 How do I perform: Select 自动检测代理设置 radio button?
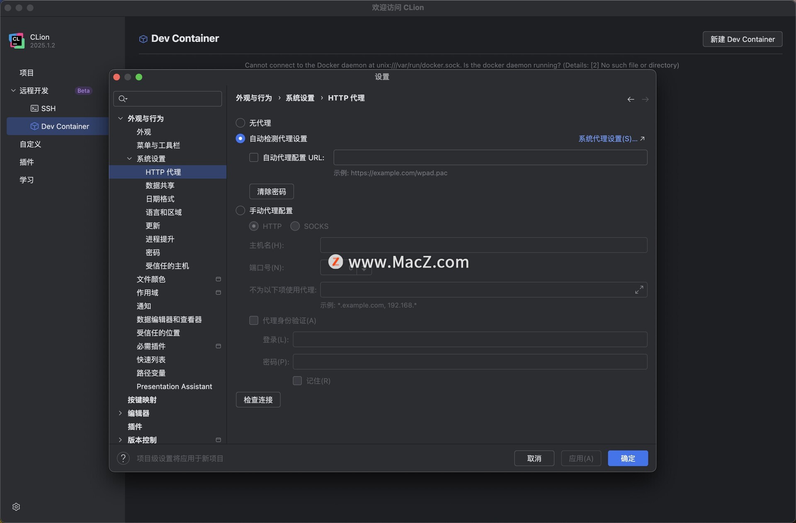point(240,139)
